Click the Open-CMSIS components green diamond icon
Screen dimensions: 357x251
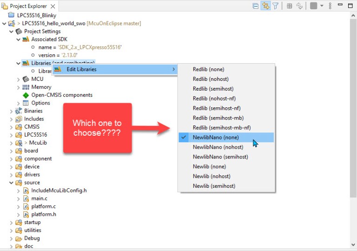[26, 95]
